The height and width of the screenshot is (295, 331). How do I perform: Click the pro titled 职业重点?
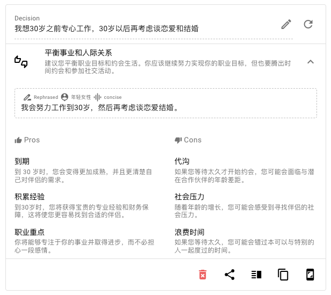coord(30,232)
